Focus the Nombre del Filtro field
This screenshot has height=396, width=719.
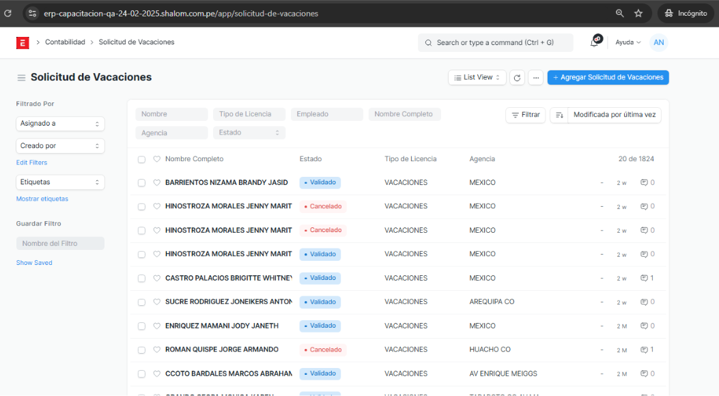tap(60, 243)
